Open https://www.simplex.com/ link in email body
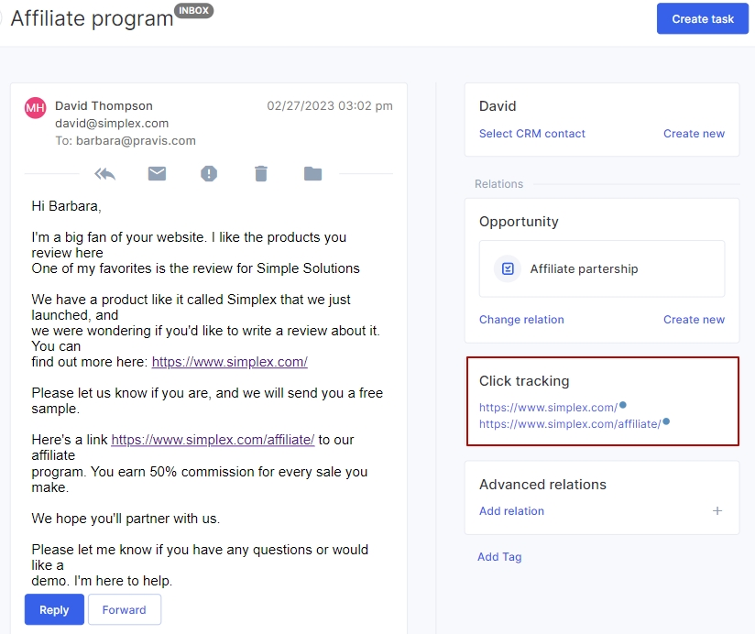This screenshot has height=634, width=755. pyautogui.click(x=230, y=362)
